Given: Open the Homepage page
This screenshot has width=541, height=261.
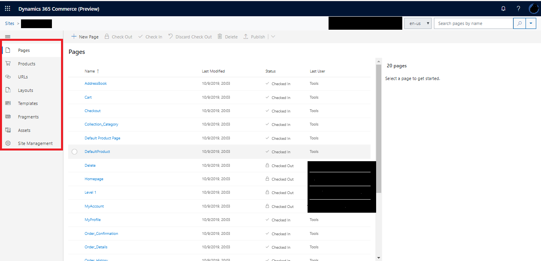Looking at the screenshot, I should pyautogui.click(x=94, y=179).
